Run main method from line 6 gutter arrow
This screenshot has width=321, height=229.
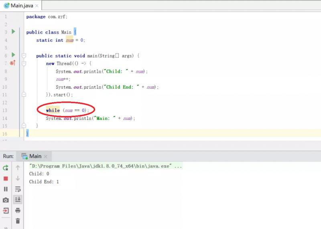[x=13, y=55]
